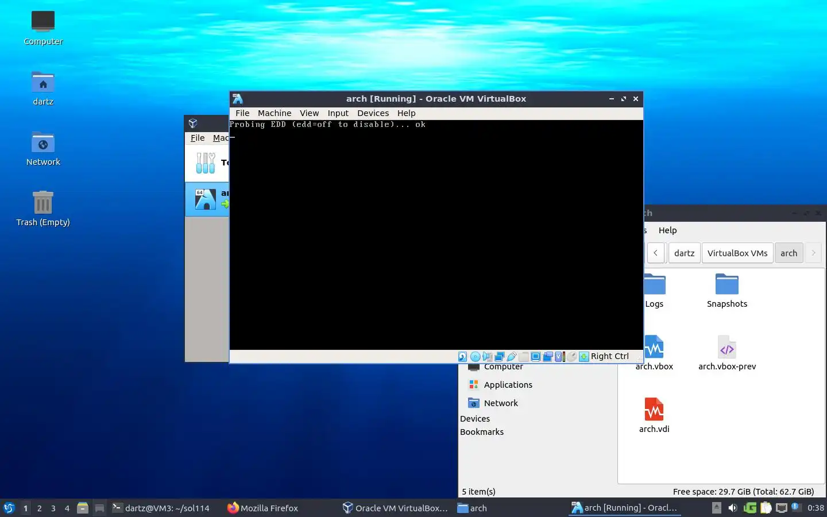Screen dimensions: 827x517
Task: Go to dartz folder in path bar
Action: pos(684,253)
